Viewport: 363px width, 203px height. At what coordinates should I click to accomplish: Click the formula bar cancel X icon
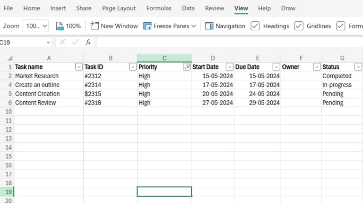coord(62,43)
